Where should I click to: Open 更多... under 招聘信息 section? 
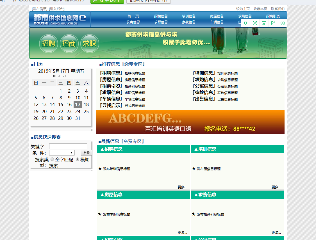point(182,187)
